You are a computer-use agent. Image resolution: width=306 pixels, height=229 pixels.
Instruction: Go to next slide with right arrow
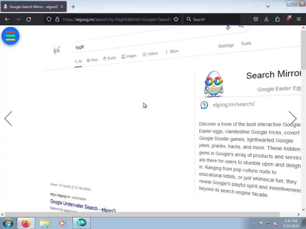coord(293,118)
